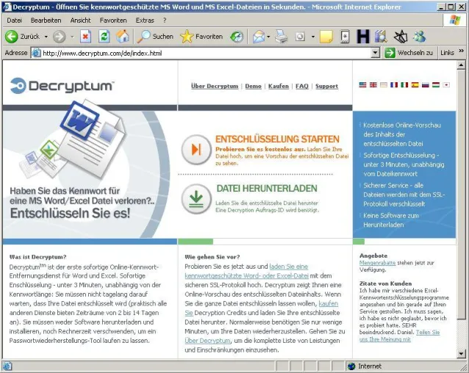Open the FAQ navigation link
Viewport: 469px width, 373px height.
click(x=302, y=86)
